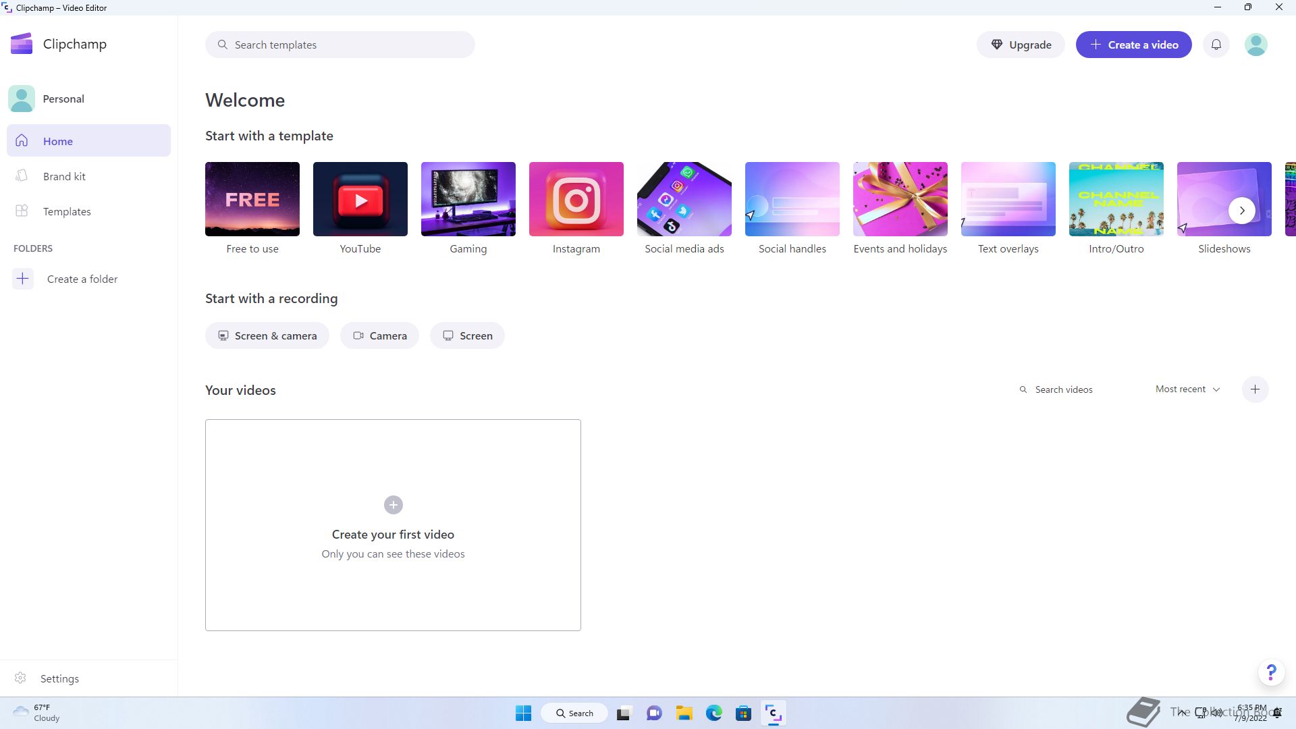Open Templates in the sidebar
This screenshot has width=1296, height=729.
(88, 211)
